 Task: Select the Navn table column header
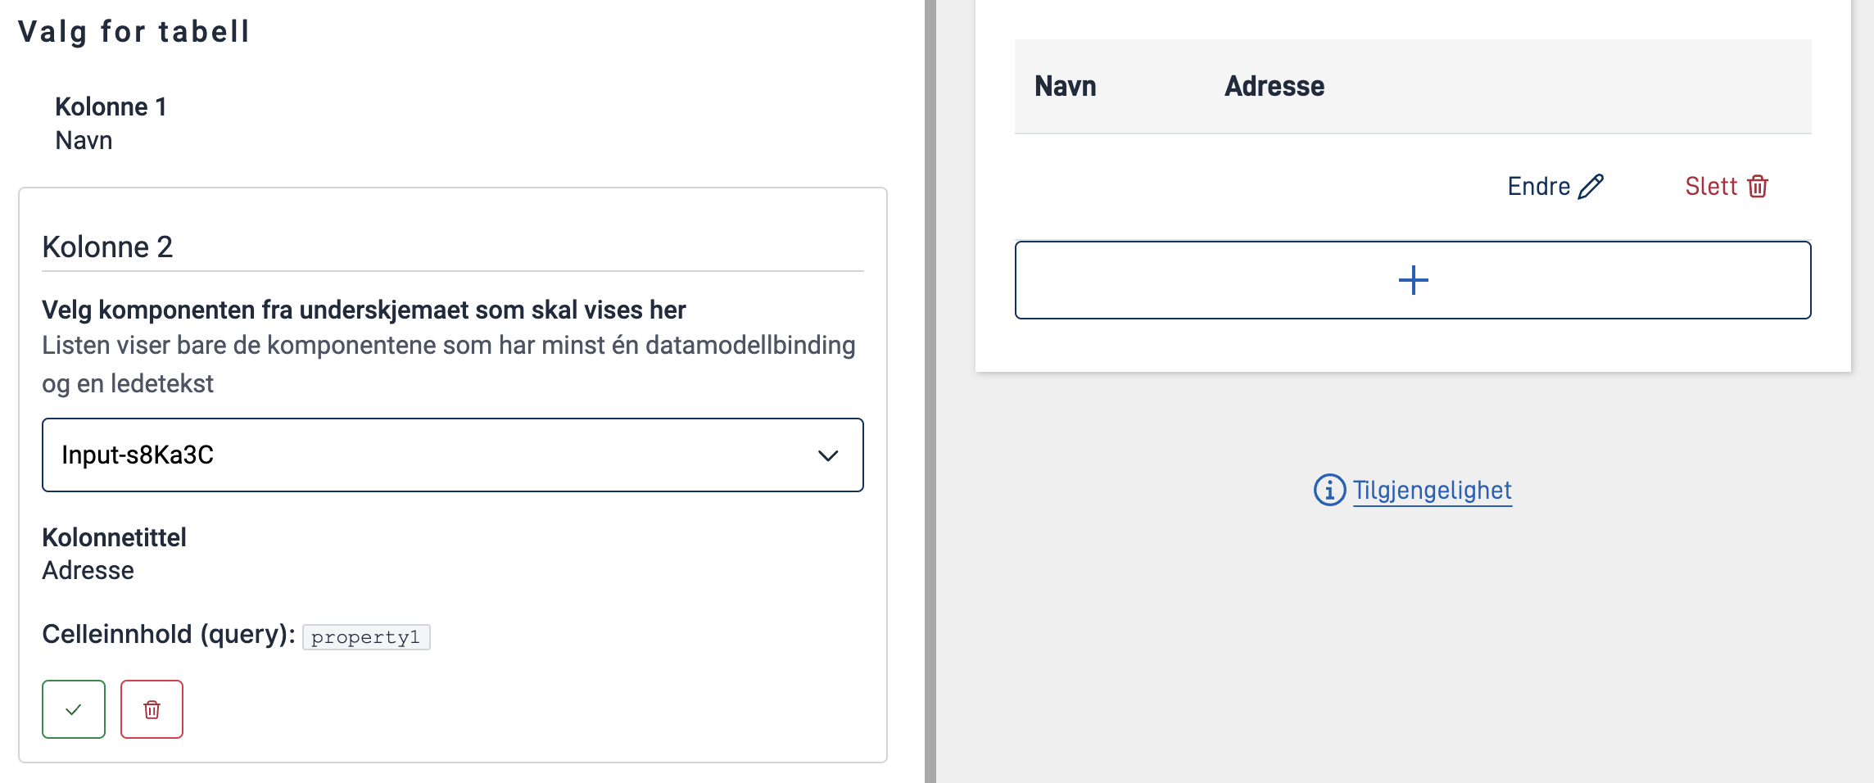point(1065,86)
